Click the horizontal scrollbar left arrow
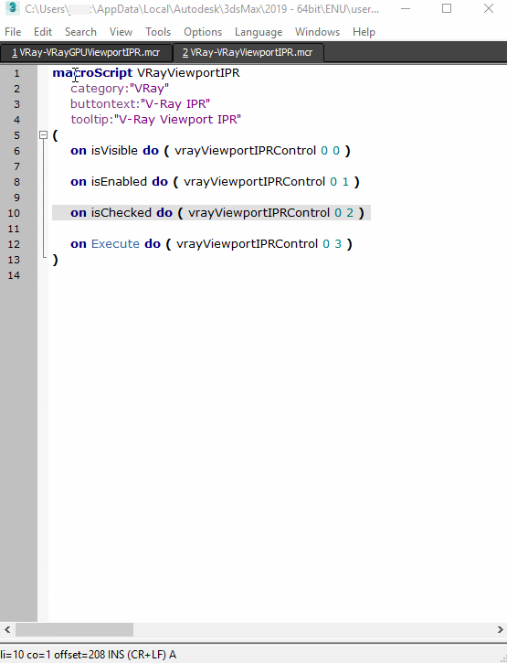The height and width of the screenshot is (663, 507). [7, 629]
